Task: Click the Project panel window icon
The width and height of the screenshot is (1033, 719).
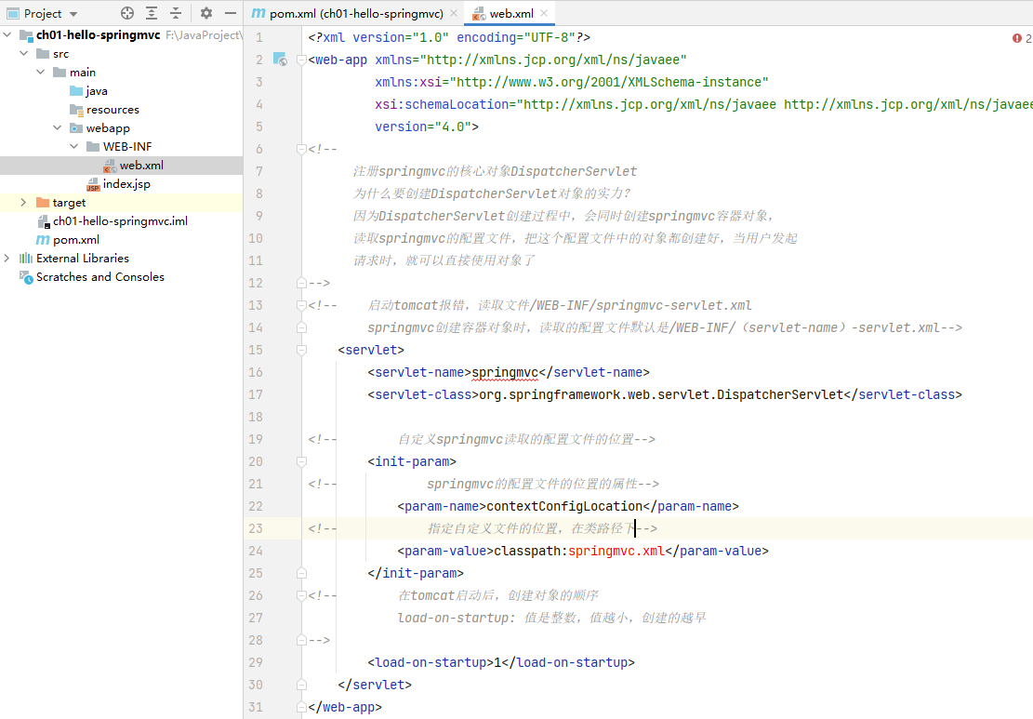Action: [13, 13]
